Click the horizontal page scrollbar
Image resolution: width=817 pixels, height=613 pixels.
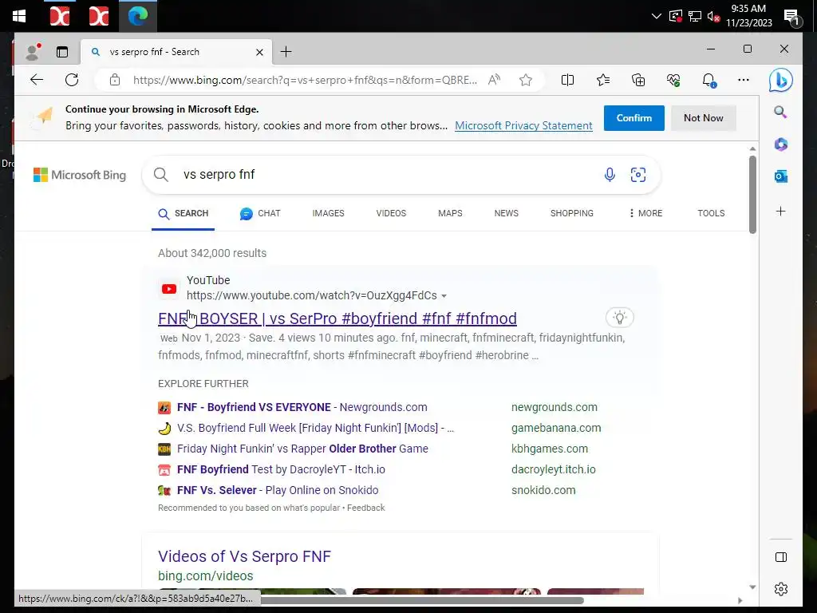(x=422, y=600)
